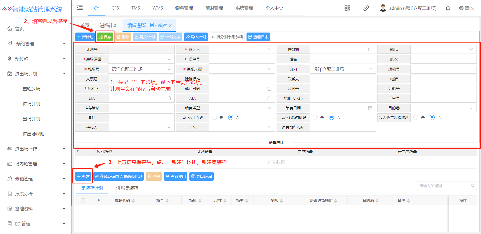
Task: Open the 营运人 dropdown
Action: (x=242, y=50)
